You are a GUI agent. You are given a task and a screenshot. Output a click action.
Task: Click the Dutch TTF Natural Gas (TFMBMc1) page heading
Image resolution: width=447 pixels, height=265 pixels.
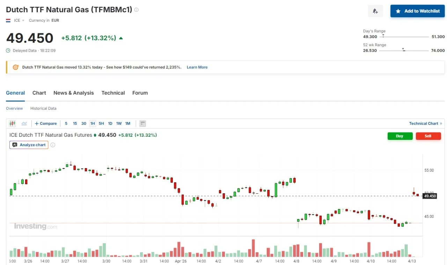coord(69,10)
